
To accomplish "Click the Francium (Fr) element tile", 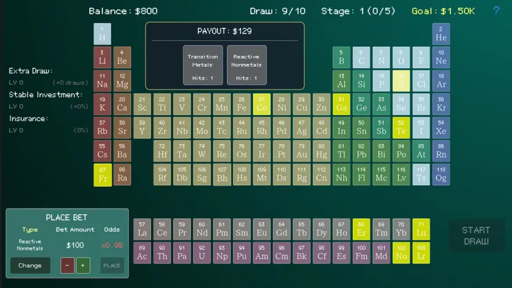I will pos(102,175).
